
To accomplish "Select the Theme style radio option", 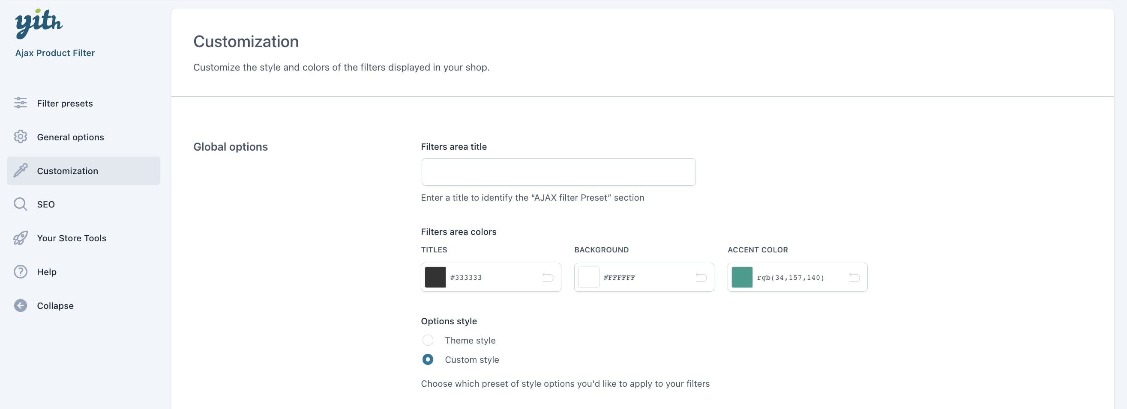I will coord(427,340).
